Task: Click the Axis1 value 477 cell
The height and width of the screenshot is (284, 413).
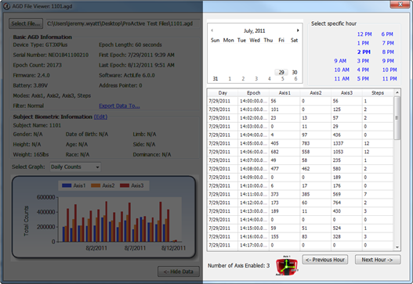Action: click(284, 169)
